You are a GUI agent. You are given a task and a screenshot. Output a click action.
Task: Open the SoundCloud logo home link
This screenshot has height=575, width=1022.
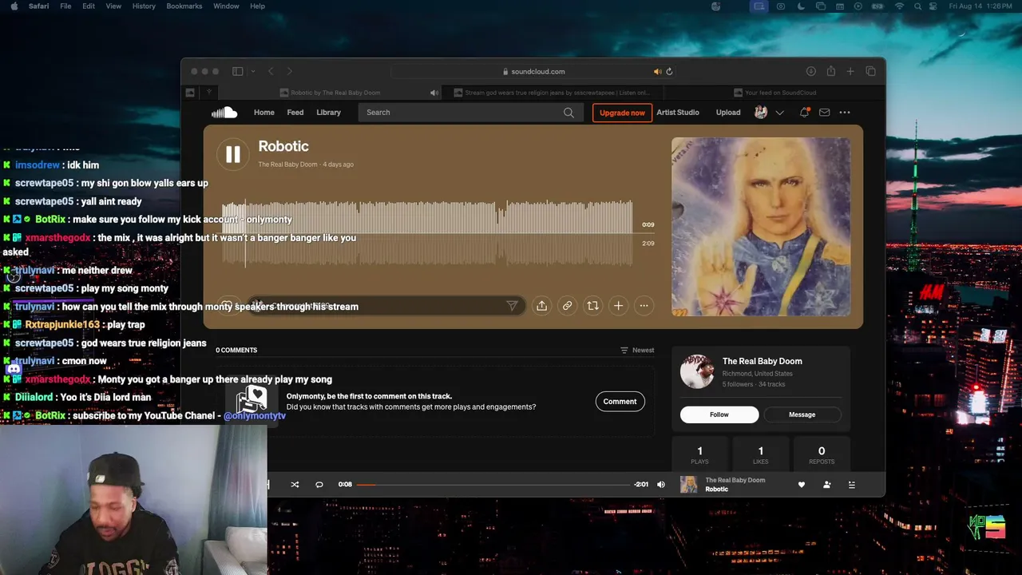[224, 113]
